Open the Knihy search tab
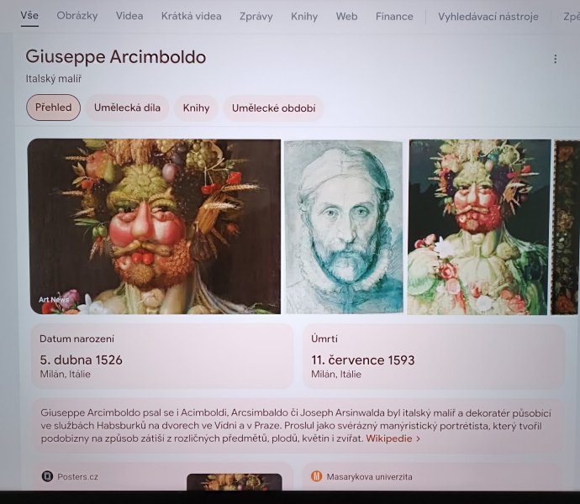 coord(304,17)
